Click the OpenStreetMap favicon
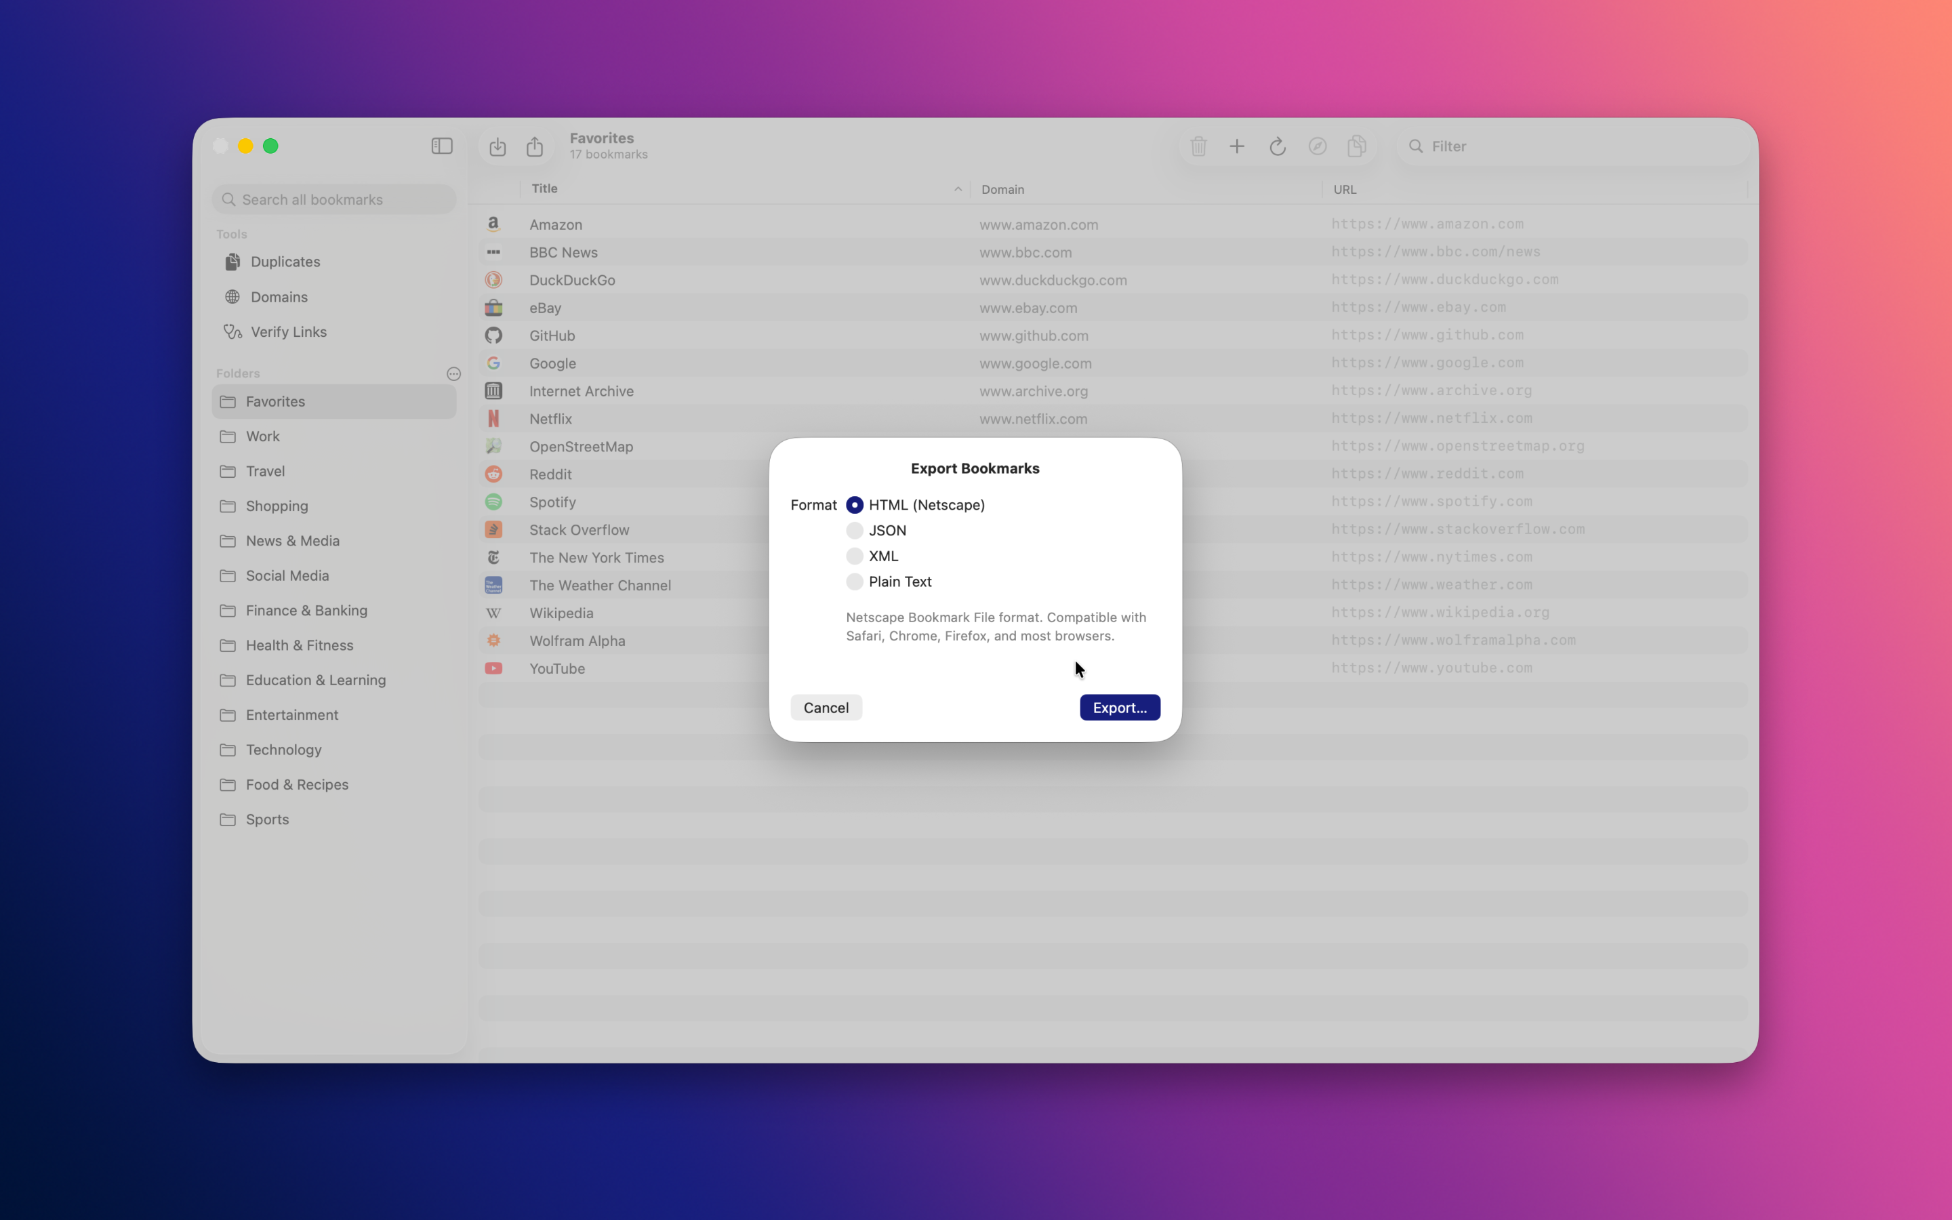1952x1220 pixels. 493,446
